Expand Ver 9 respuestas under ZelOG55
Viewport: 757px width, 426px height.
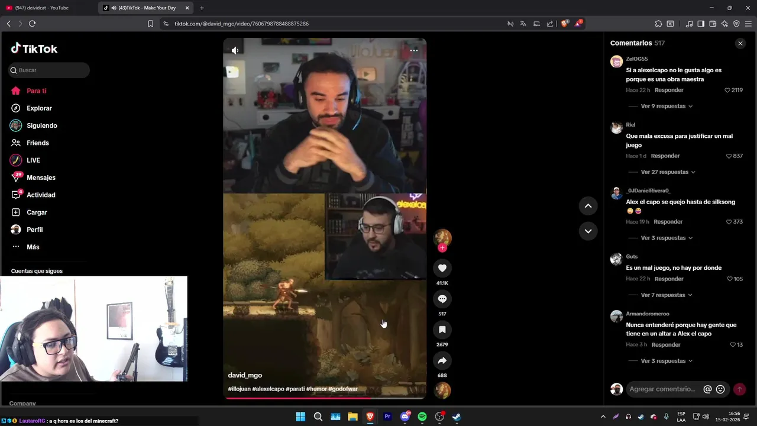(667, 106)
